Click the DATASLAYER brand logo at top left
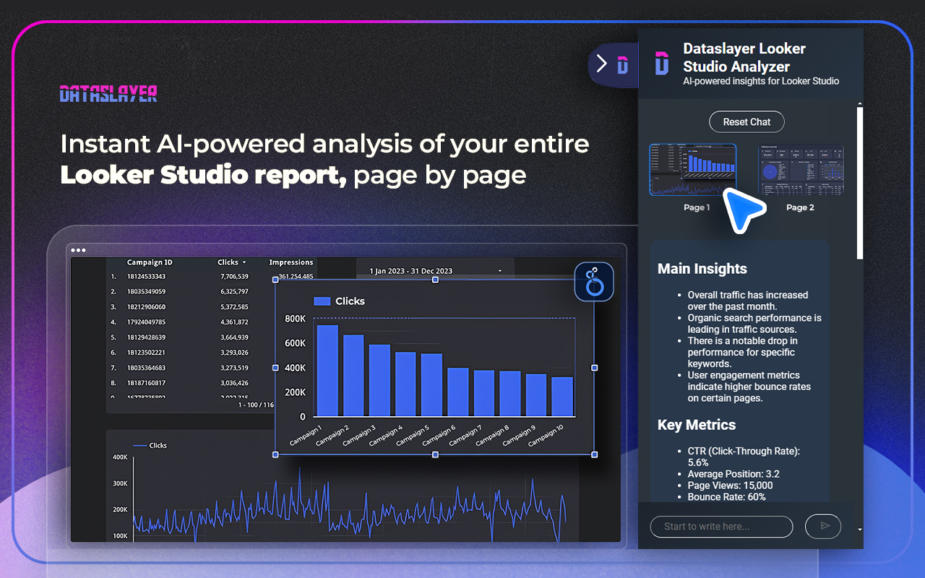925x578 pixels. click(x=108, y=93)
